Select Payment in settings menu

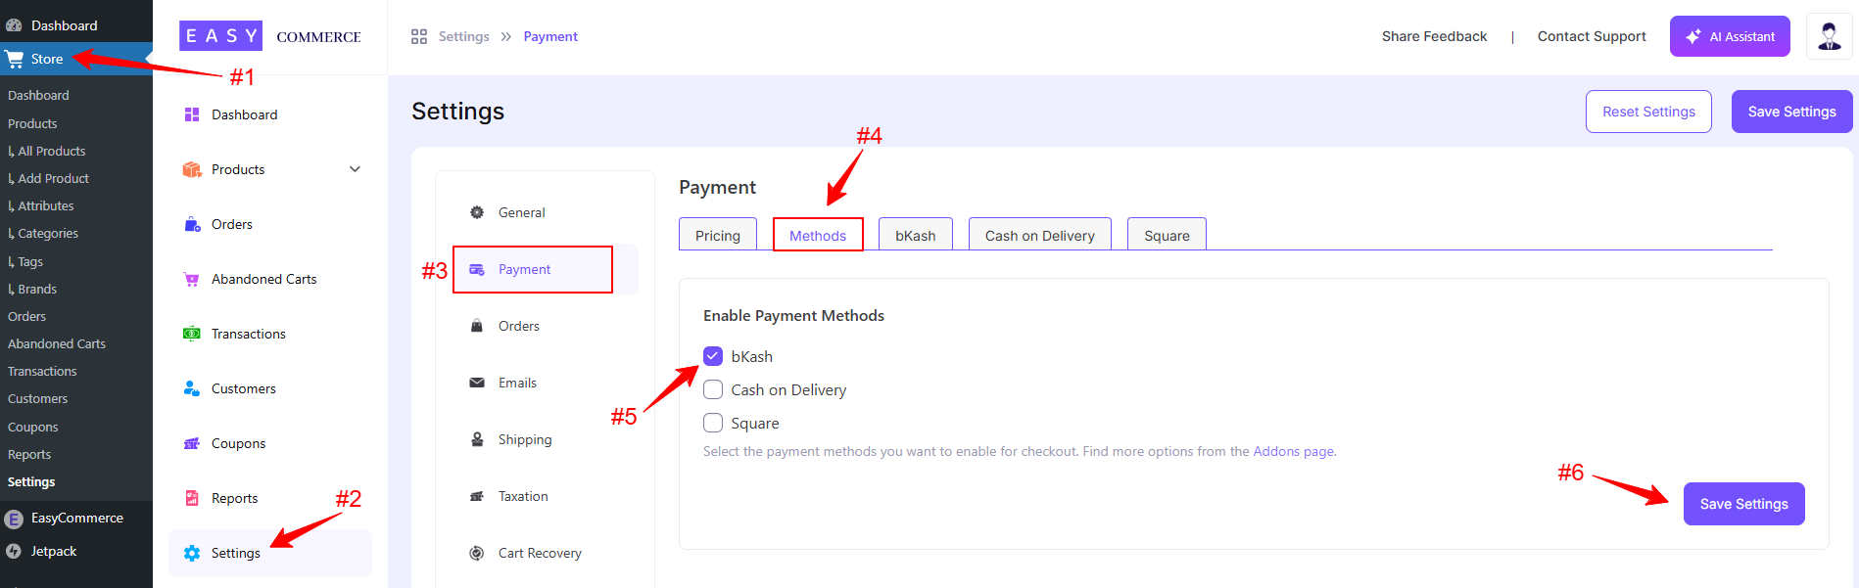[547, 269]
